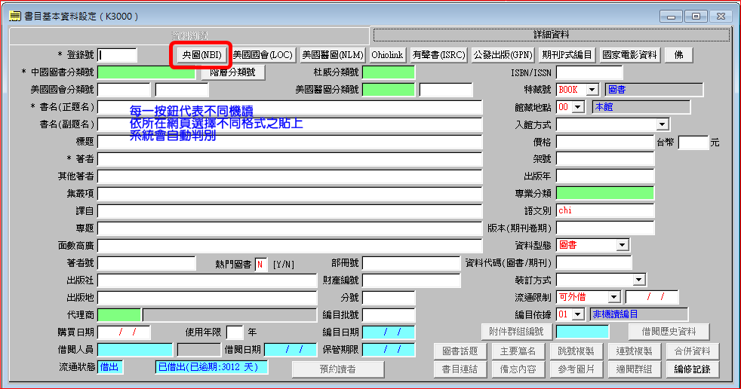Open the 裝訂方式 dropdown

point(639,280)
